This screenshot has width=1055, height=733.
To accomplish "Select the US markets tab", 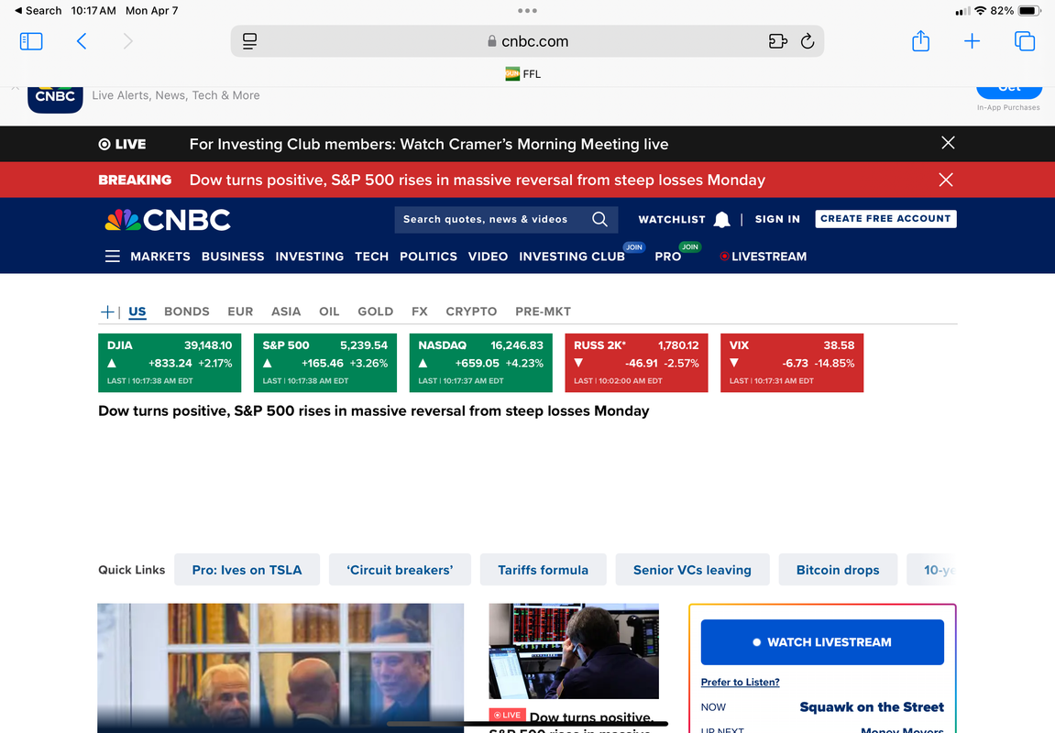I will 137,312.
